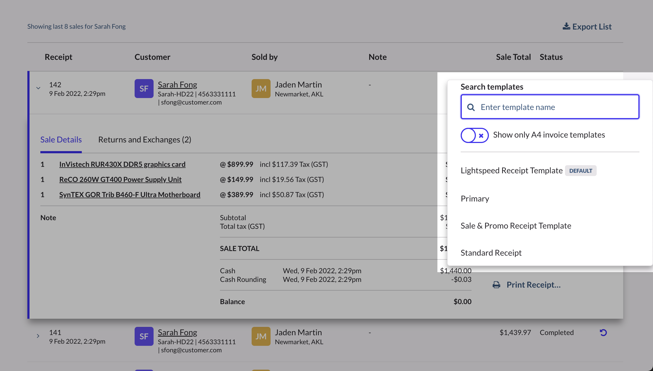Click the Export List download icon
The width and height of the screenshot is (653, 371).
pyautogui.click(x=566, y=26)
